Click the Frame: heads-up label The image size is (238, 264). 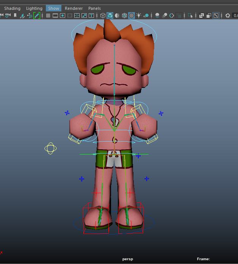[x=203, y=259]
